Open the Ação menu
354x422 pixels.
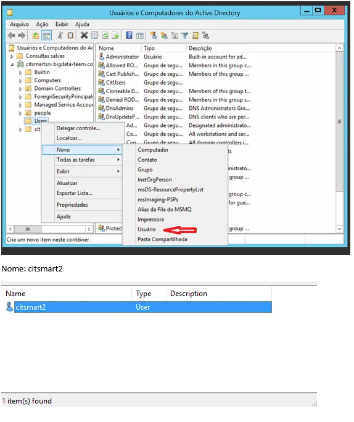(x=42, y=24)
